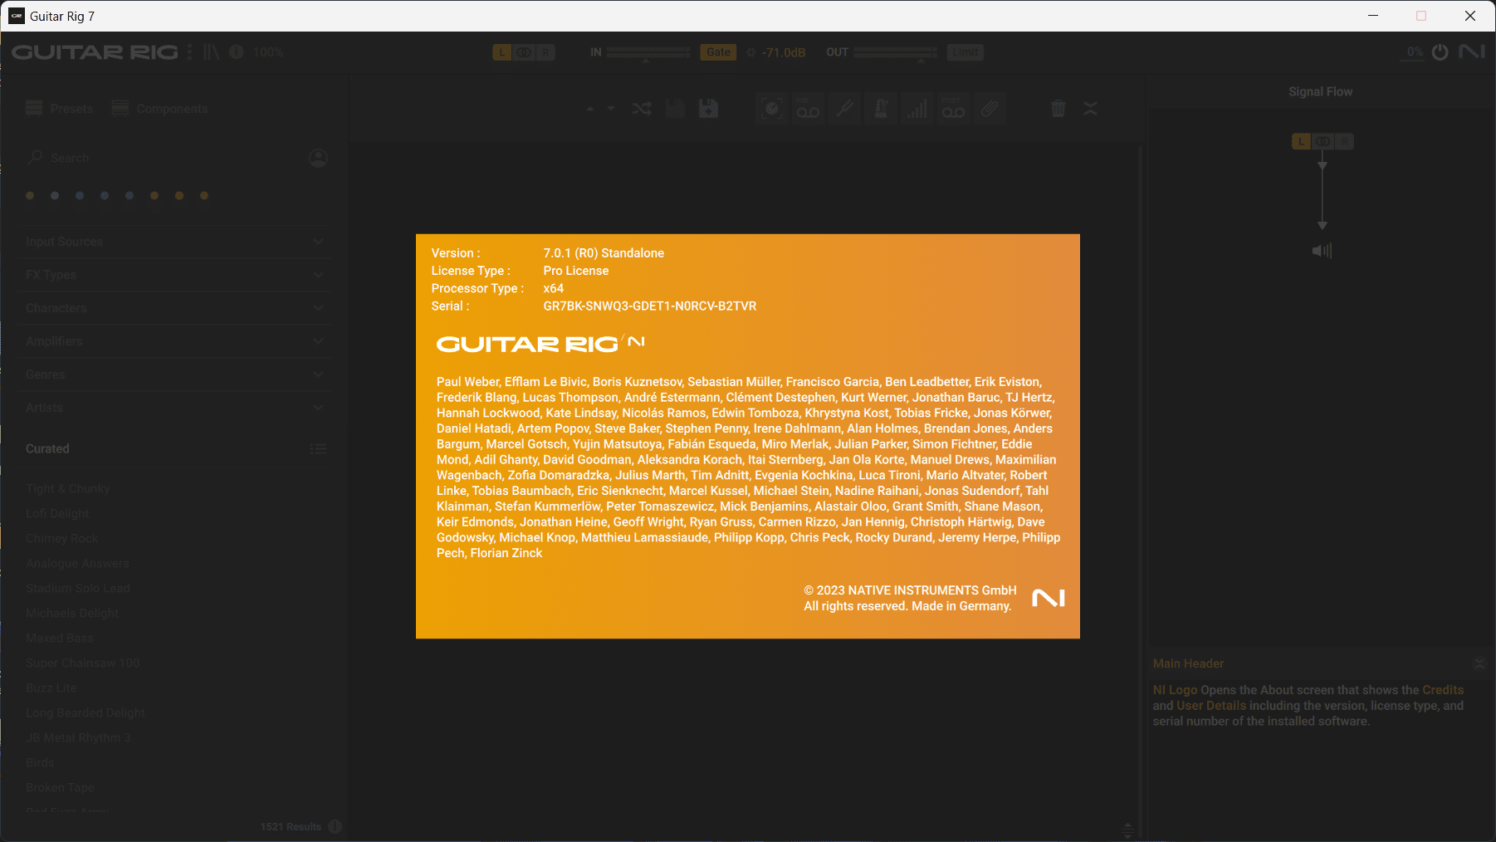This screenshot has width=1496, height=842.
Task: Click the NI logo in the header
Action: [x=1472, y=51]
